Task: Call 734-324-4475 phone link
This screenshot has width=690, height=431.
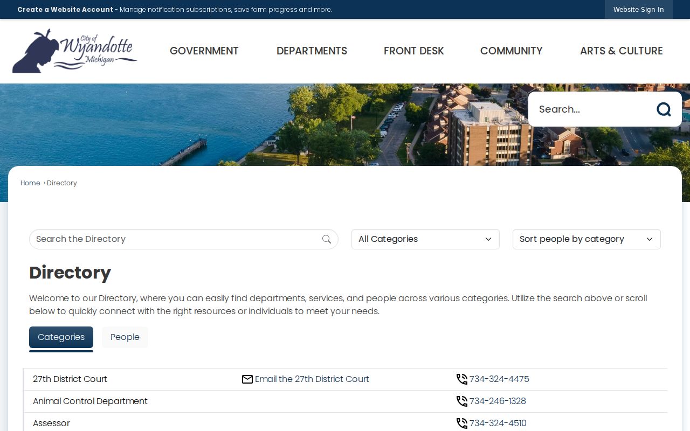Action: click(x=499, y=379)
